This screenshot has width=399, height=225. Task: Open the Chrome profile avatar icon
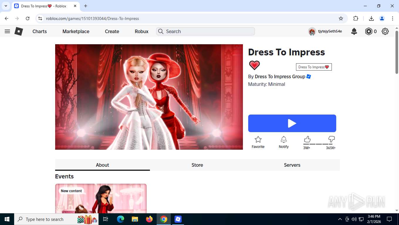click(x=382, y=18)
